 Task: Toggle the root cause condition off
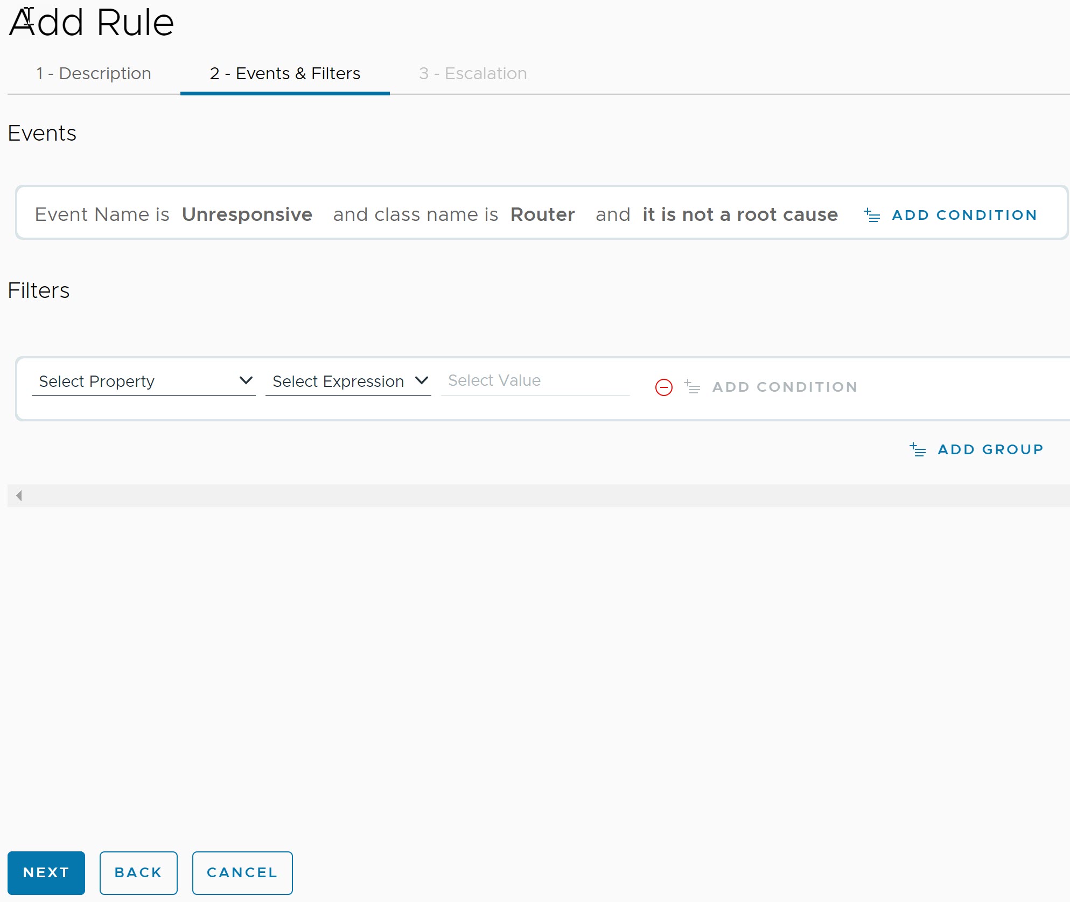740,213
